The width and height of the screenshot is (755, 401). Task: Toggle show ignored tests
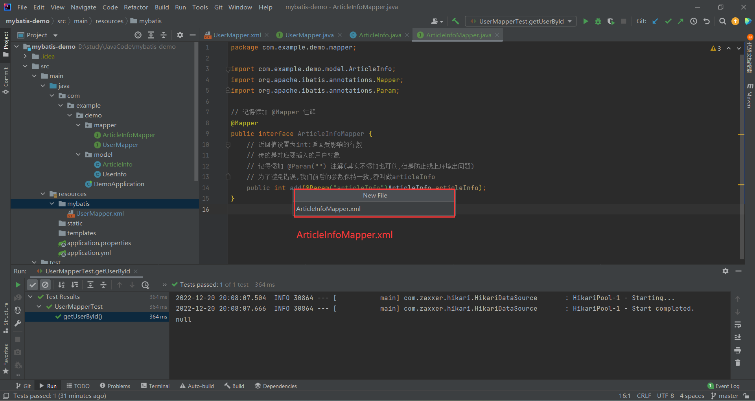tap(46, 285)
